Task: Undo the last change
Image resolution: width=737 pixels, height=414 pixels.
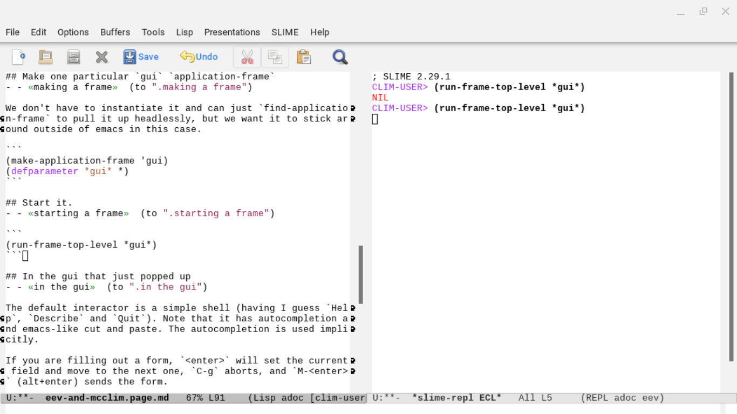Action: pos(199,57)
